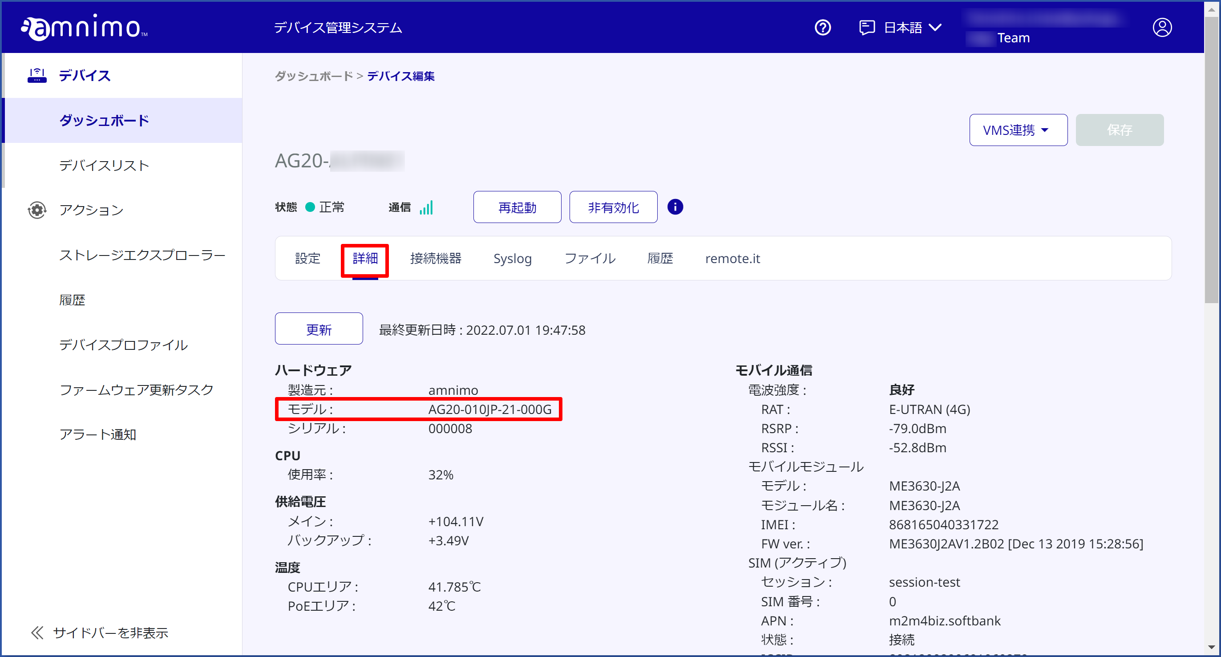Viewport: 1221px width, 657px height.
Task: Open the remote.it tab
Action: (732, 258)
